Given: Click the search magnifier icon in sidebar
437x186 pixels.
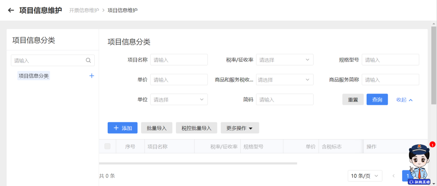Looking at the screenshot, I should click(89, 61).
